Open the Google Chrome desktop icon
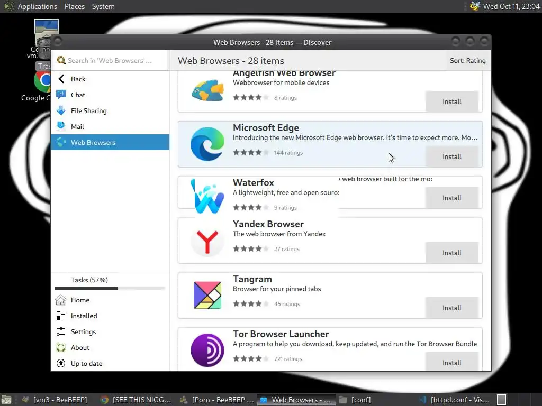The width and height of the screenshot is (542, 406). [42, 81]
